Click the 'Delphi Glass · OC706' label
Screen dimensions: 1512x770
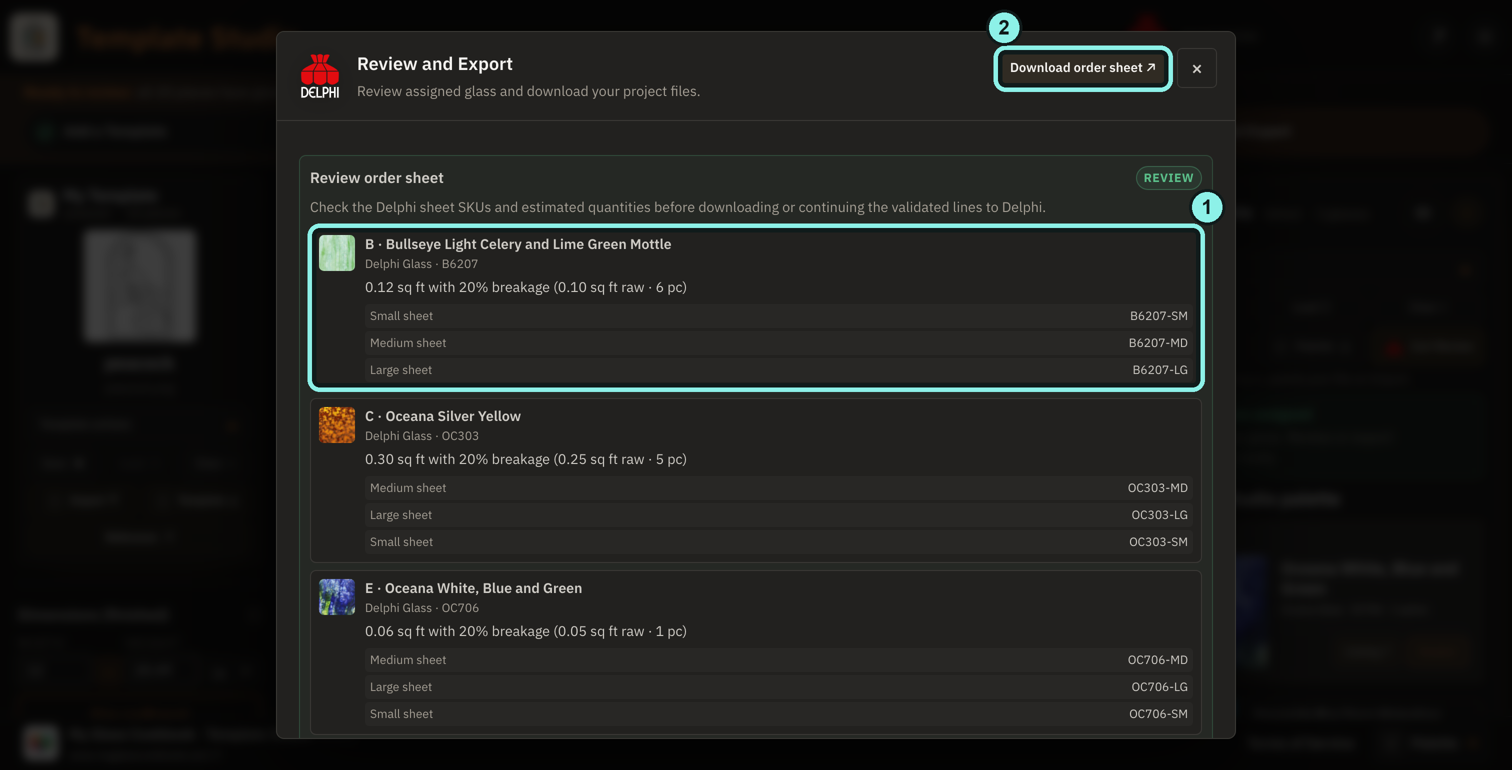(421, 608)
